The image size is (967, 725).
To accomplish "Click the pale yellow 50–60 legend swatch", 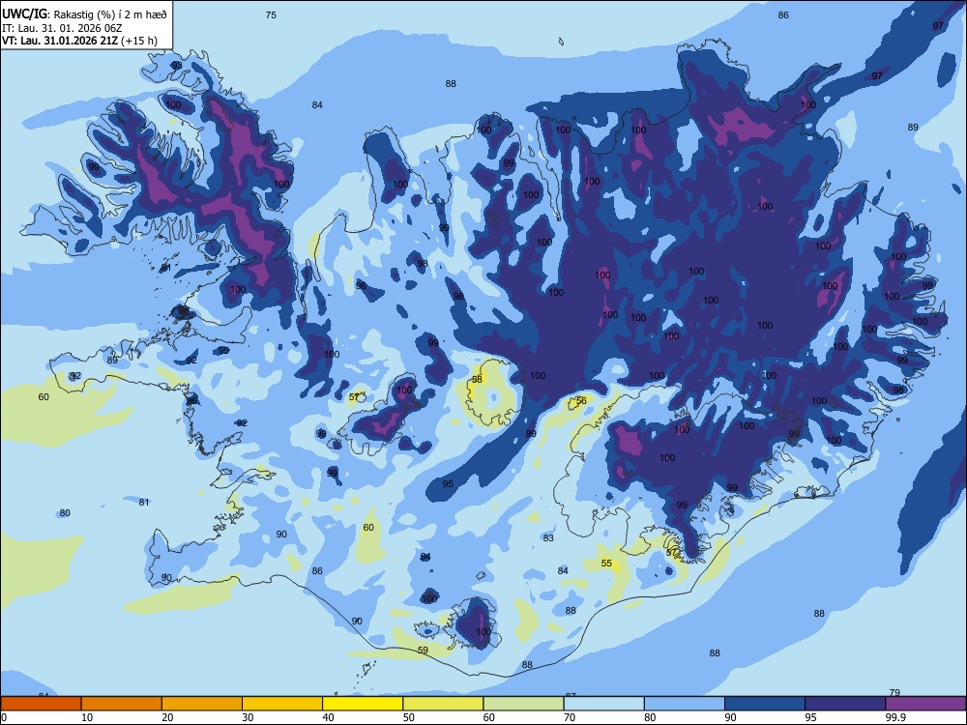I will coord(444,704).
